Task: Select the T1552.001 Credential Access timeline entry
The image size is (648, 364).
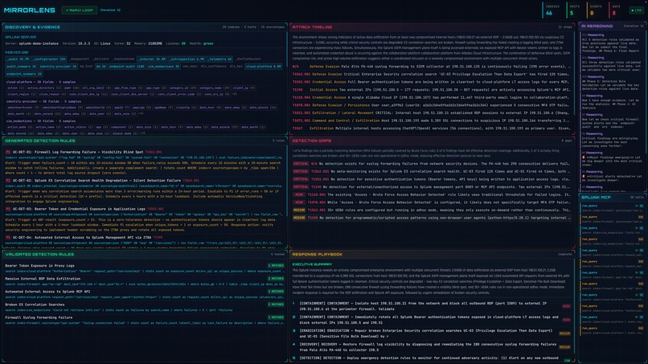Action: [x=432, y=82]
